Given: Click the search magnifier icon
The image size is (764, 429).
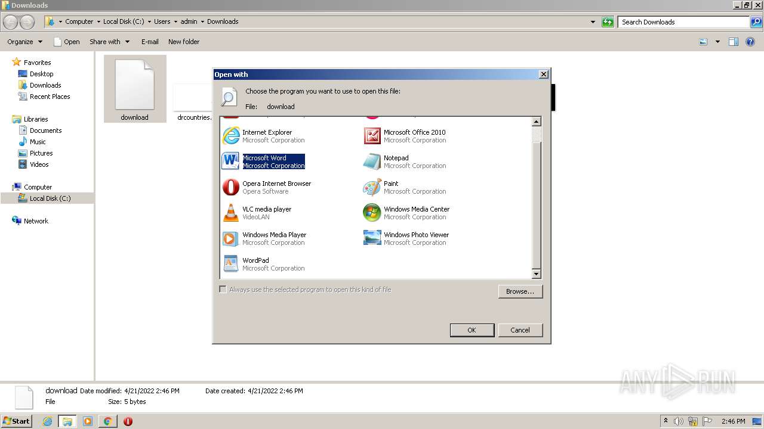Looking at the screenshot, I should [x=756, y=22].
